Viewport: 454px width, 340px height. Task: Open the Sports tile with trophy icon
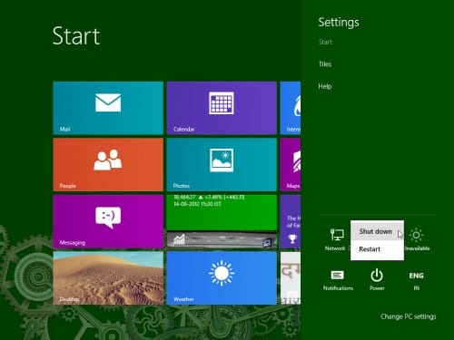[x=291, y=221]
